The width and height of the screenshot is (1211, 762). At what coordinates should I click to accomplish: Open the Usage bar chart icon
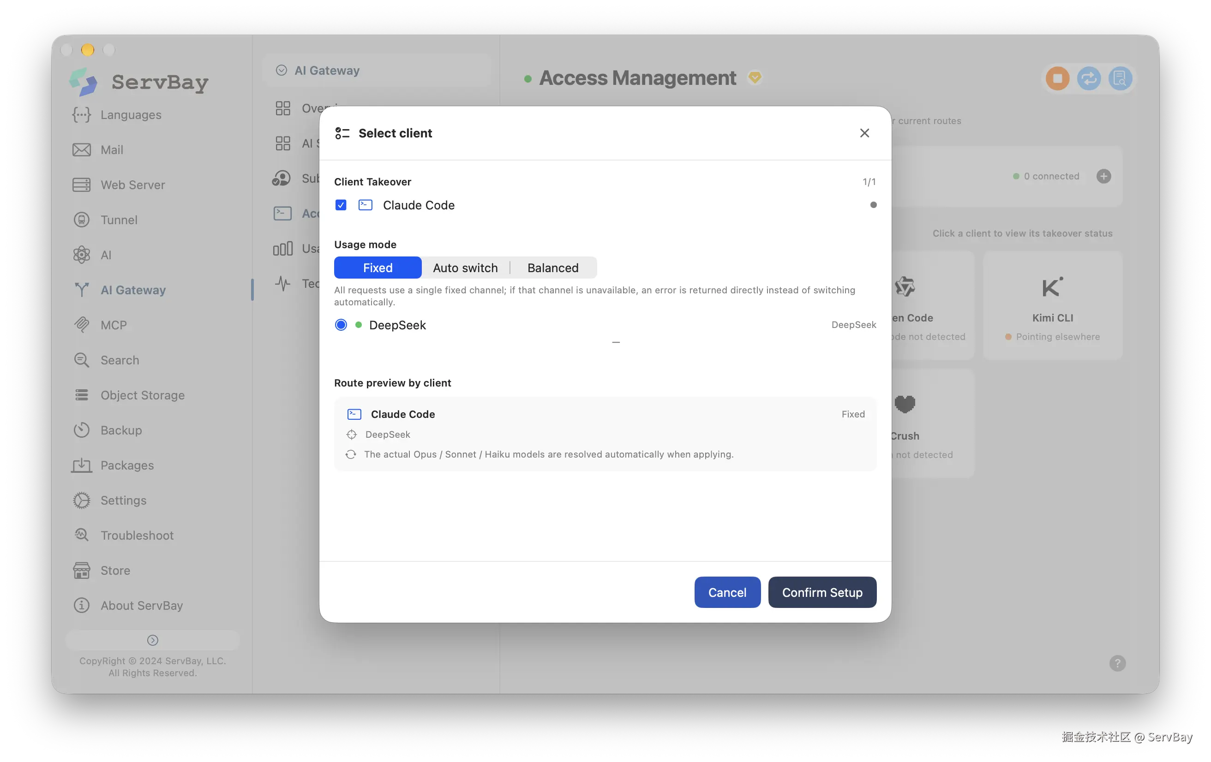pyautogui.click(x=282, y=248)
